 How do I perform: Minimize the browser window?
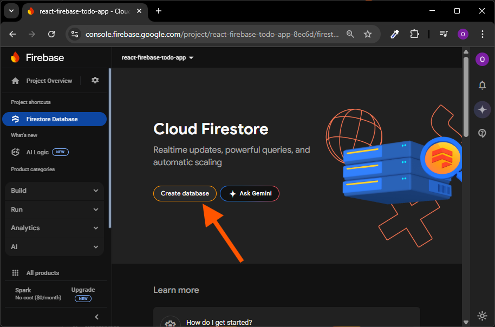[432, 11]
